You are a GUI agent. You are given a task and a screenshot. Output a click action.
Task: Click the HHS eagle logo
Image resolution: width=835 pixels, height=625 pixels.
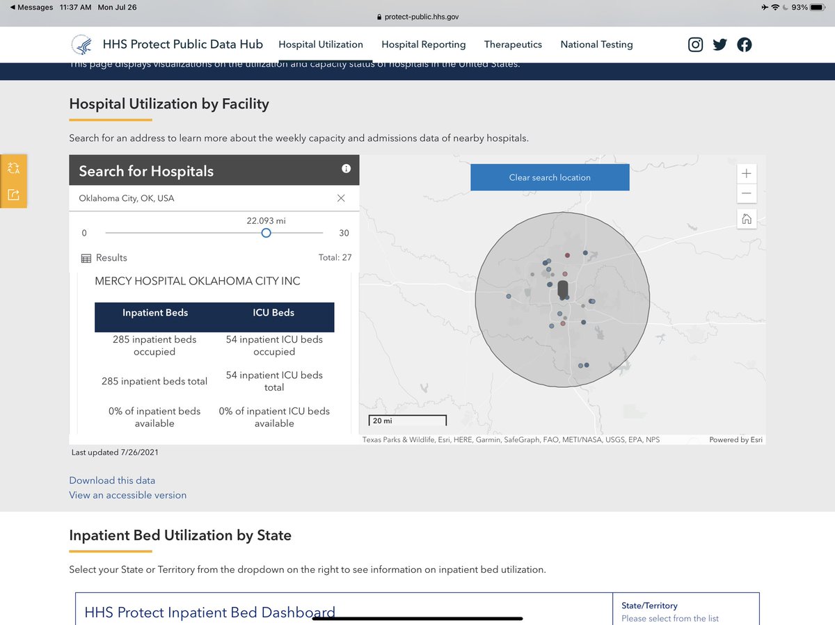click(x=82, y=44)
